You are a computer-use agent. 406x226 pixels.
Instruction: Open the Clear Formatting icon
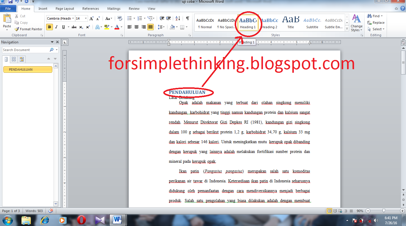pos(119,19)
